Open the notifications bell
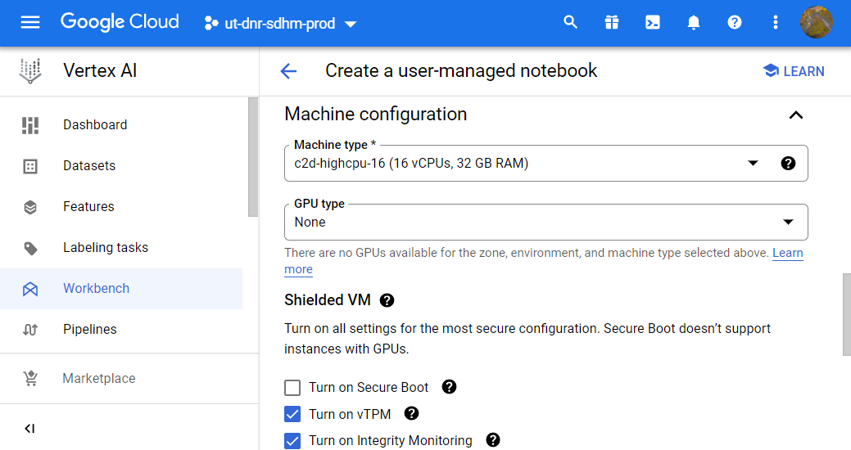851x450 pixels. click(x=694, y=23)
